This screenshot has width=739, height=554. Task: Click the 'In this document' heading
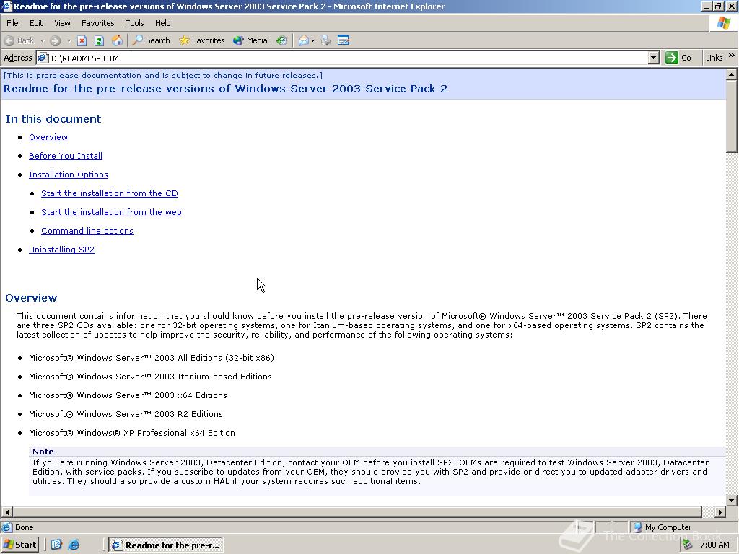(53, 119)
